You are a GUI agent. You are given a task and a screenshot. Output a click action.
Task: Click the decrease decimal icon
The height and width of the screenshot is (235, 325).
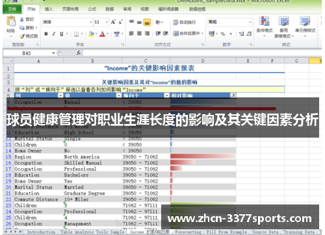tap(249, 34)
